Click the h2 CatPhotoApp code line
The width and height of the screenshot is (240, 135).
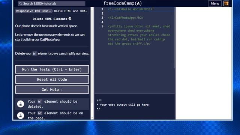(126, 18)
